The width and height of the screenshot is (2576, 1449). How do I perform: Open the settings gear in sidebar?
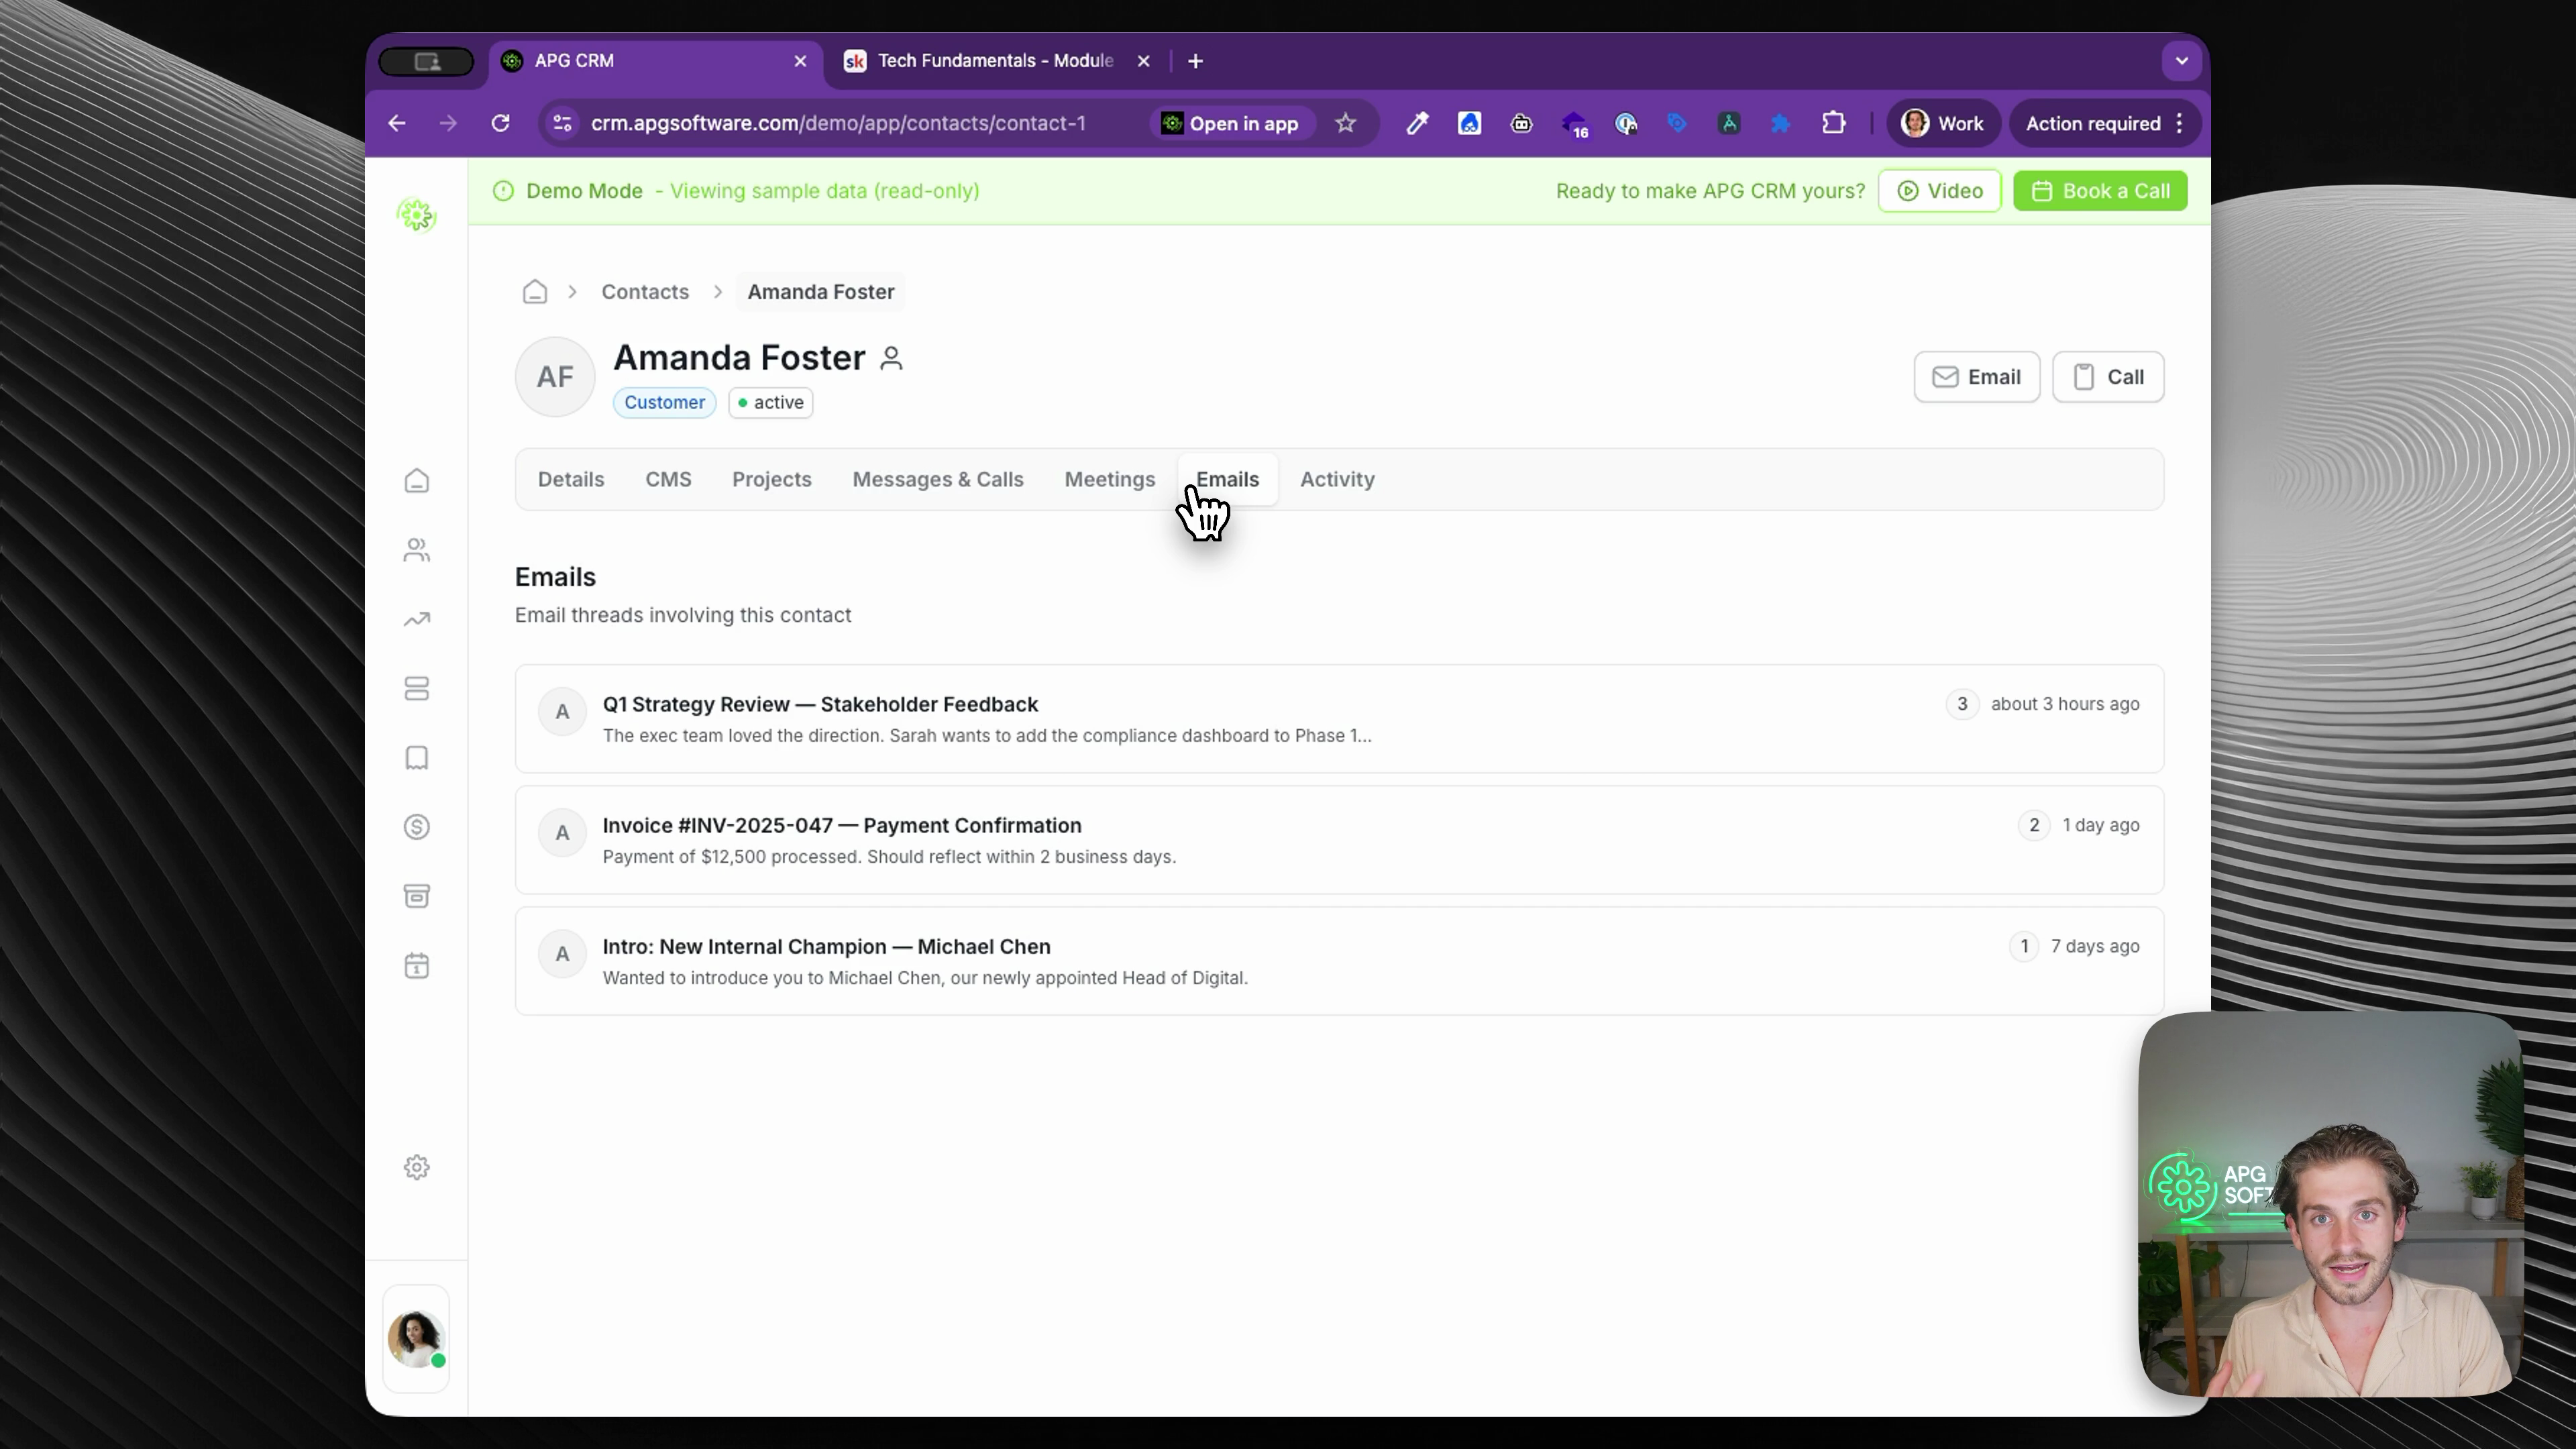pyautogui.click(x=417, y=1168)
